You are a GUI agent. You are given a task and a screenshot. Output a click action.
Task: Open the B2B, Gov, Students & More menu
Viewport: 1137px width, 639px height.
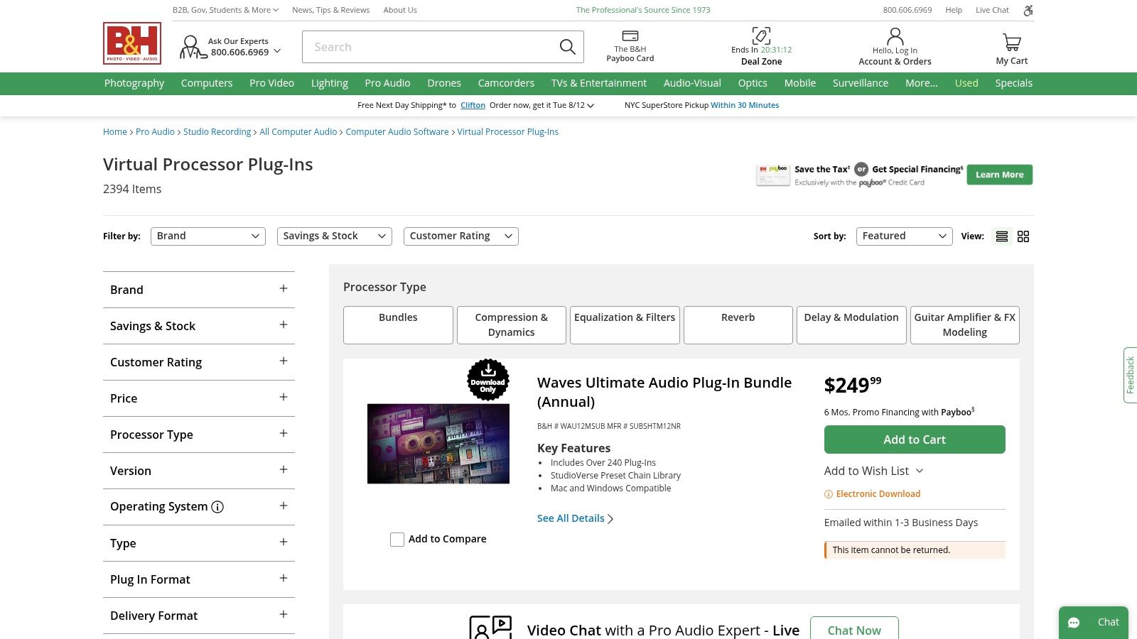coord(225,10)
